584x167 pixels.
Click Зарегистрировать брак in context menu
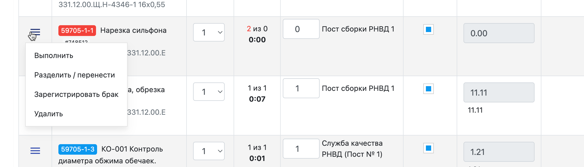(x=76, y=95)
